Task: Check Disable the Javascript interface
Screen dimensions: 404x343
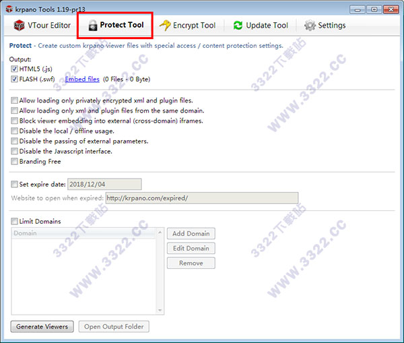Action: 14,151
